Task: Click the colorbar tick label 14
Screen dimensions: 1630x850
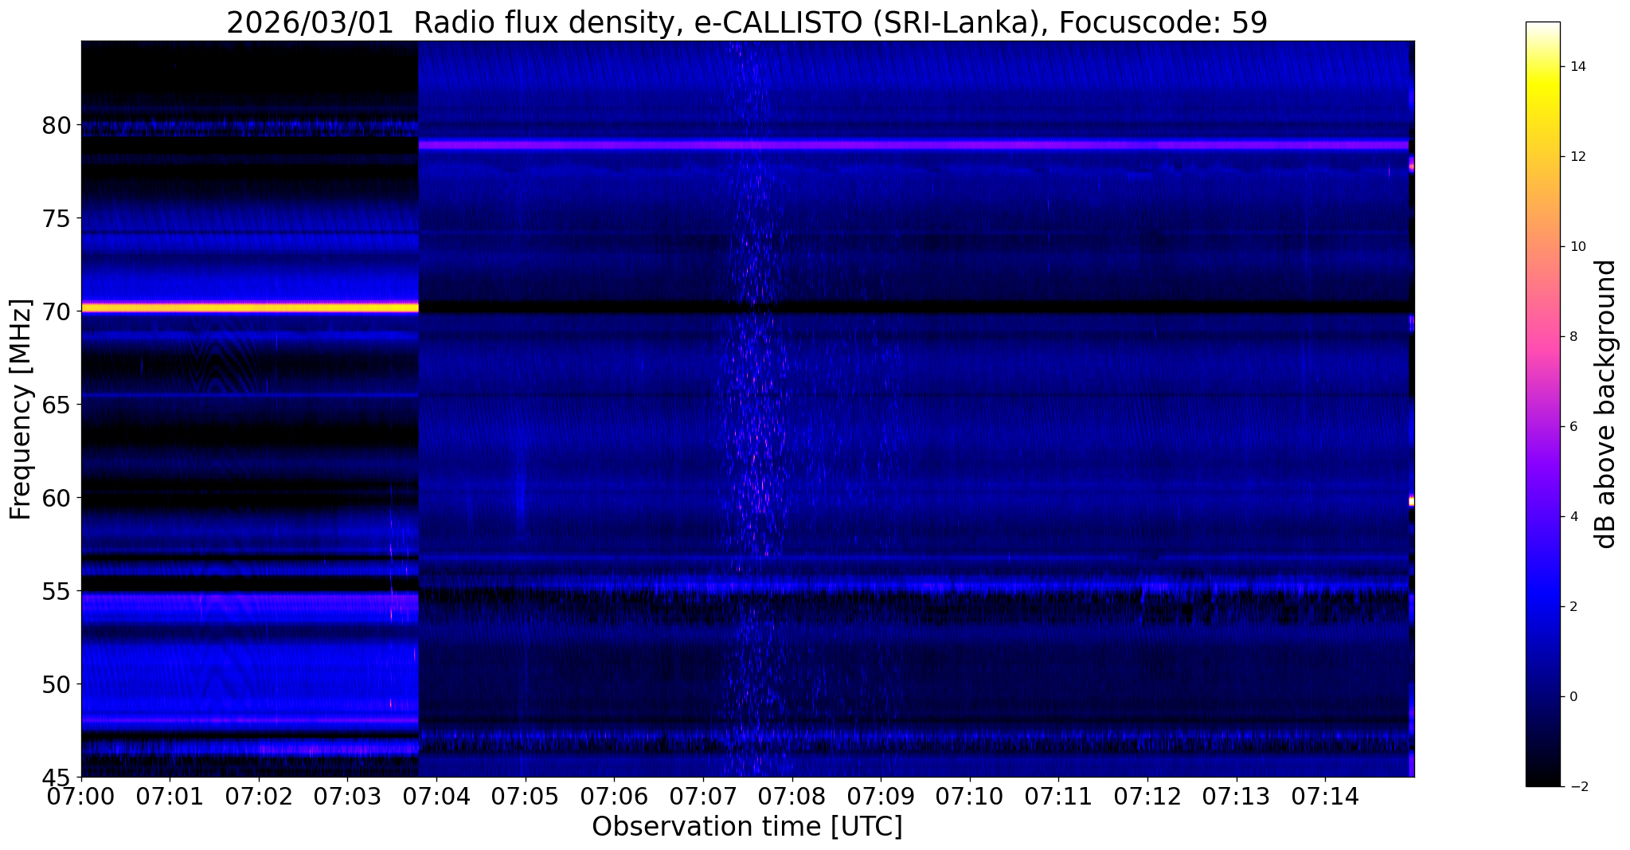Action: click(x=1577, y=67)
